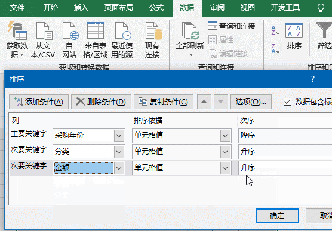Click the 次序 column header
The image size is (332, 231).
tap(247, 121)
